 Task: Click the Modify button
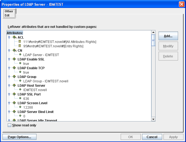[168, 46]
